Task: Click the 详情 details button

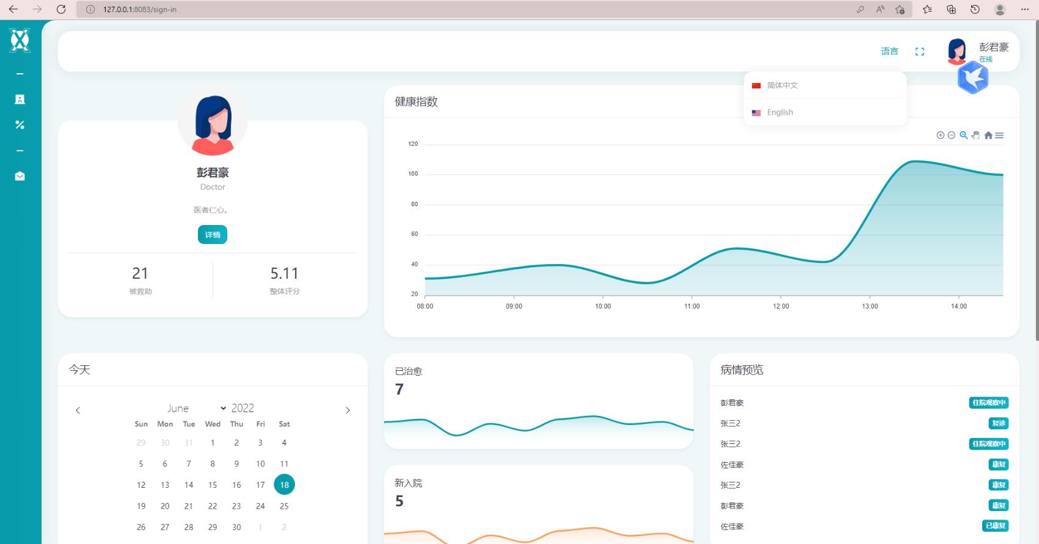Action: (213, 235)
